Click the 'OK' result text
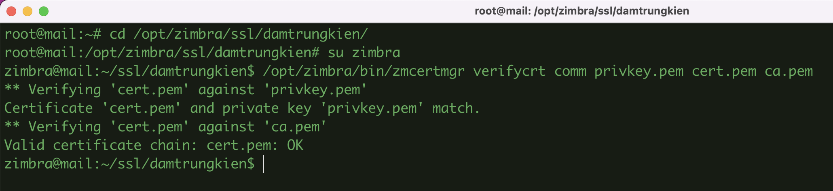833x191 pixels. click(x=295, y=145)
